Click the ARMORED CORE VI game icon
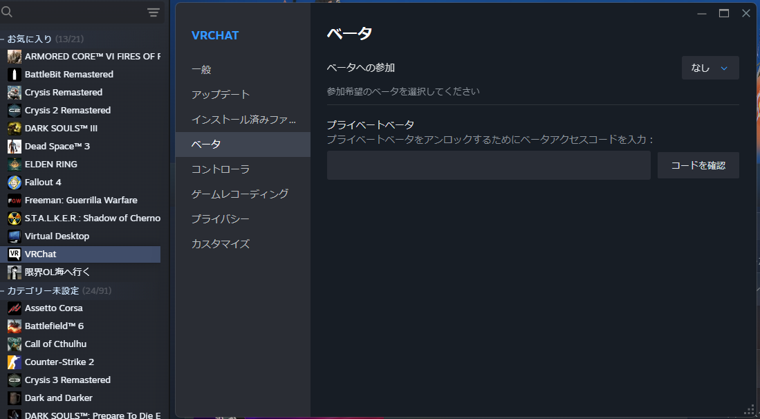 15,57
